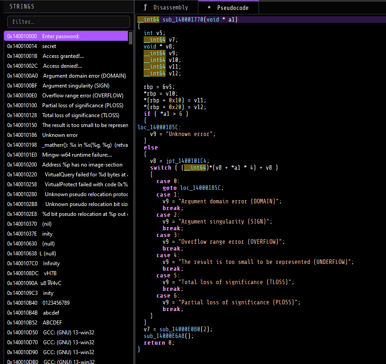
Task: Select the 'inity' row at 0x1400109C3
Action: 66,293
